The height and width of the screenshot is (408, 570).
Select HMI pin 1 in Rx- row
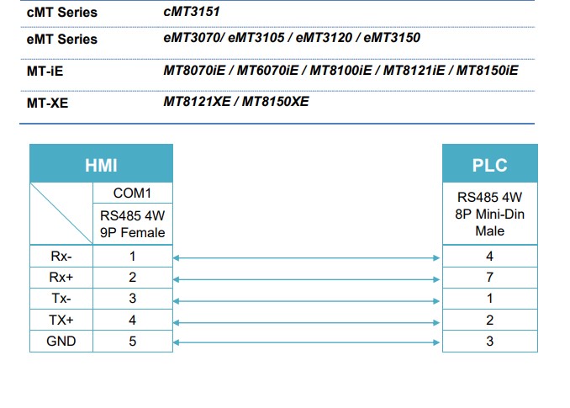pos(133,256)
